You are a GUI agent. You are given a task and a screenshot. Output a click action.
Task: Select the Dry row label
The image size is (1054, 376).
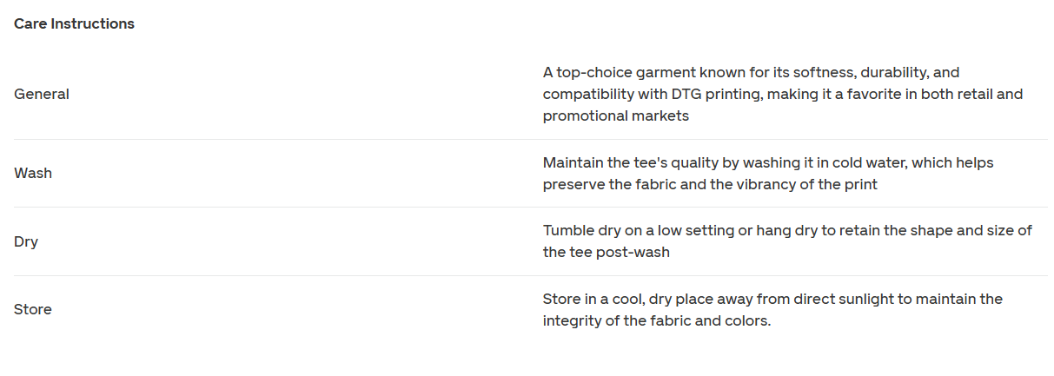click(26, 241)
